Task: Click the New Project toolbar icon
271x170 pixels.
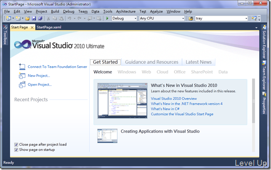Action: point(9,18)
